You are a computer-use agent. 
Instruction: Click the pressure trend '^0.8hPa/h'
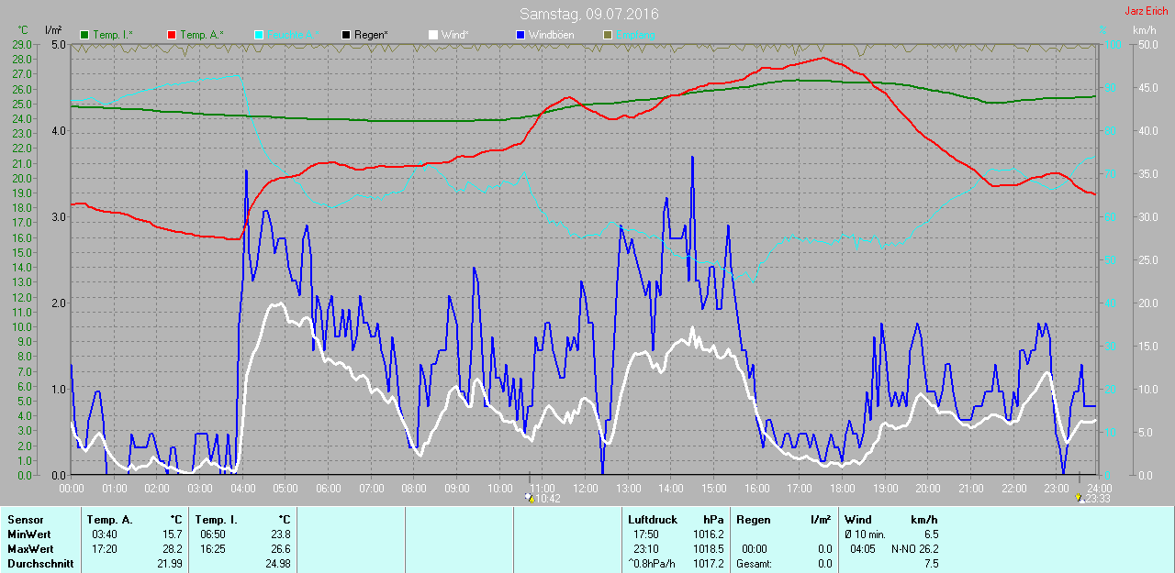652,564
